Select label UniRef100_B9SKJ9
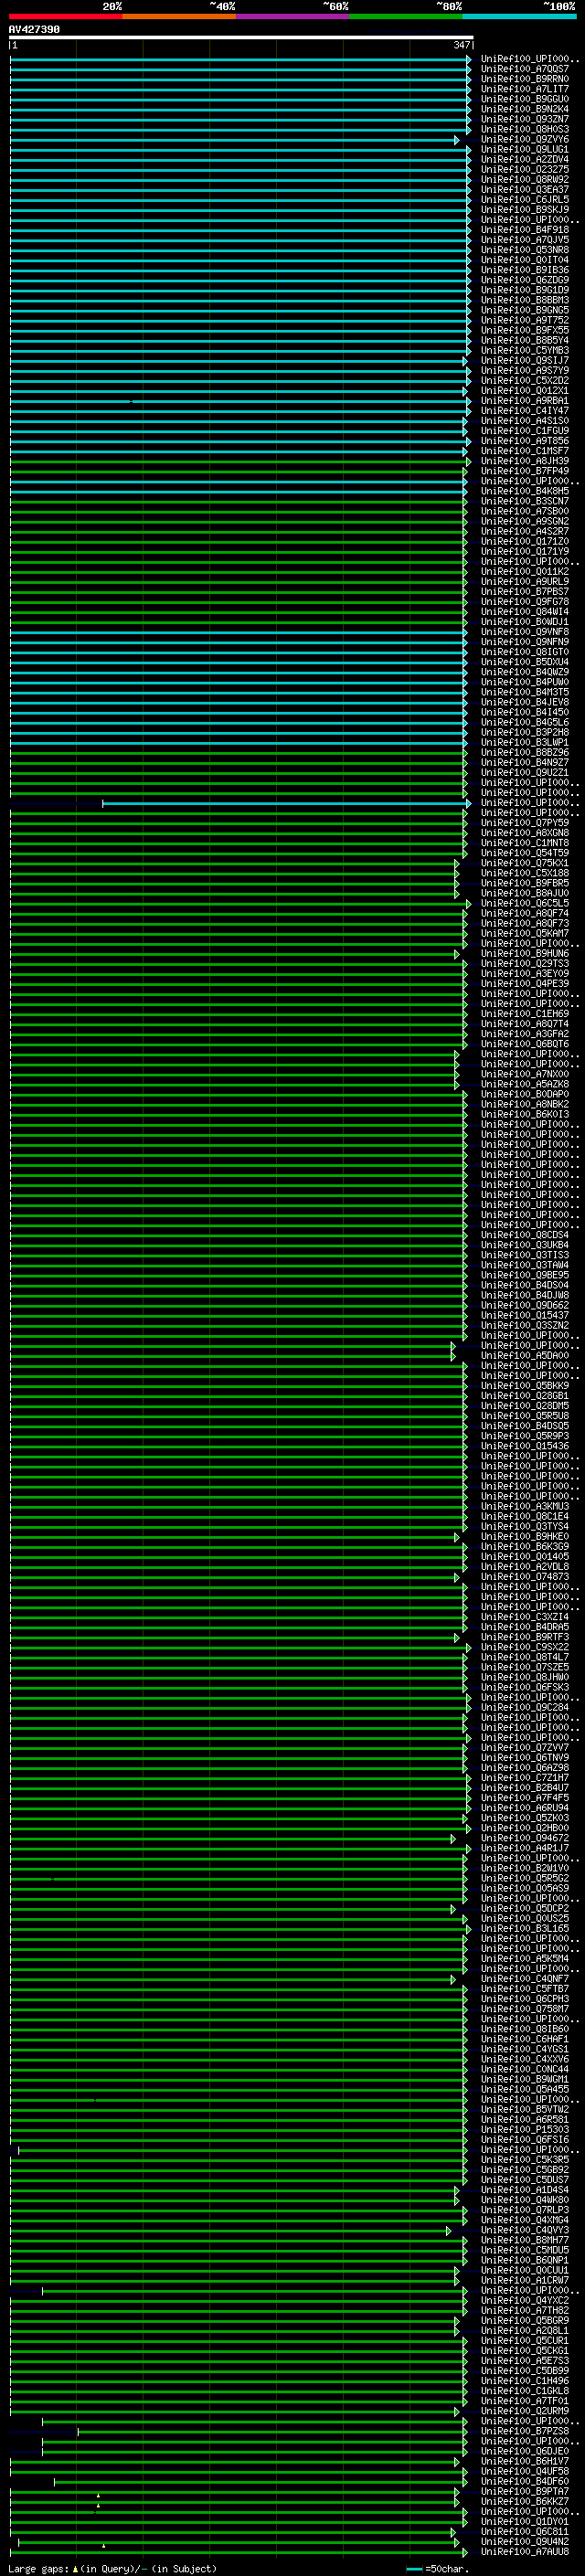 point(525,209)
